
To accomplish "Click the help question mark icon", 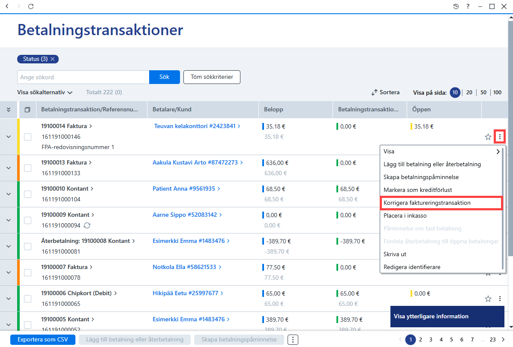I will [468, 6].
